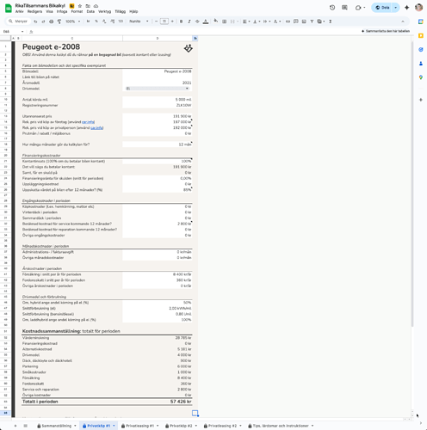Open the borders tool
The image size is (427, 430).
[x=225, y=21]
